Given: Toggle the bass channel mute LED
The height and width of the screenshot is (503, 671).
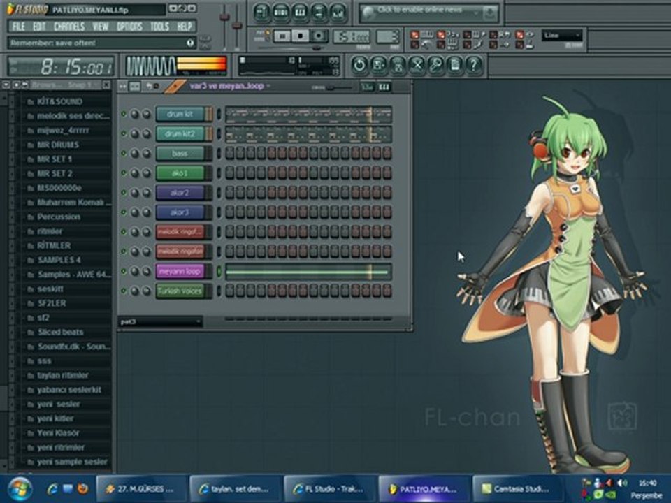Looking at the screenshot, I should coord(124,153).
